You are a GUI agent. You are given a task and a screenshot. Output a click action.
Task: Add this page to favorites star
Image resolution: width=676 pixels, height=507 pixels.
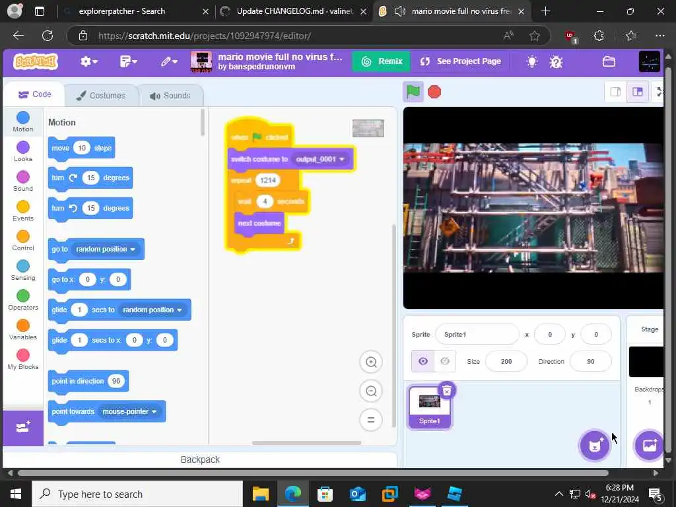535,36
